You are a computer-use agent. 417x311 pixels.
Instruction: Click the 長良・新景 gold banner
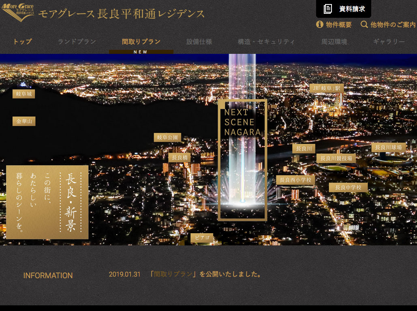point(47,202)
